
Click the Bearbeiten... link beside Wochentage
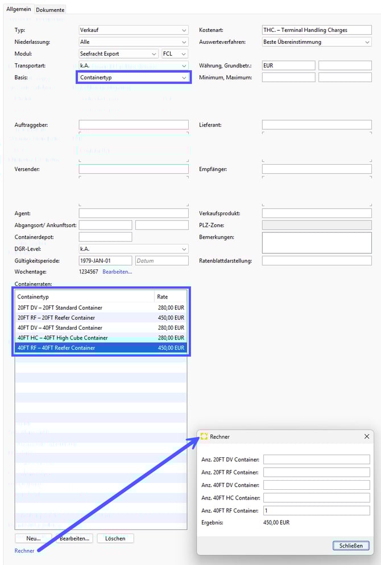click(x=117, y=272)
